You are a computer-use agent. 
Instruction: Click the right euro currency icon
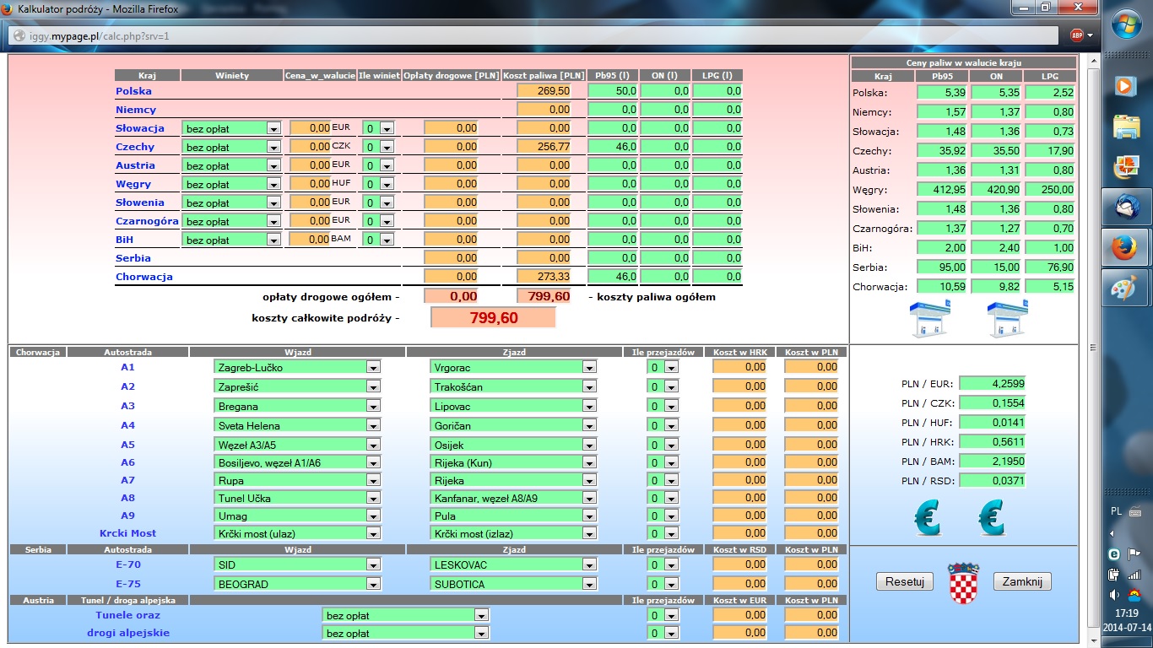(x=992, y=517)
